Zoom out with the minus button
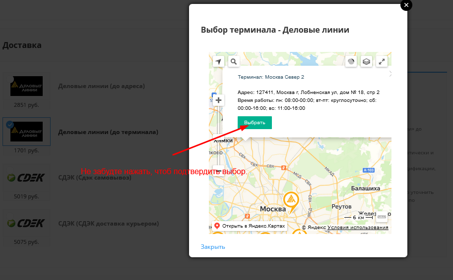 (218, 171)
